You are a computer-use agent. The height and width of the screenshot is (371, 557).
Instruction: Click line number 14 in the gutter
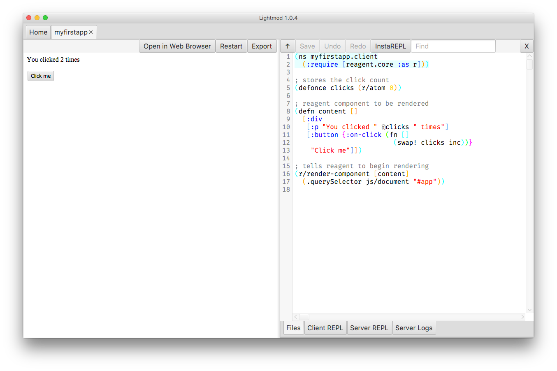coord(286,158)
